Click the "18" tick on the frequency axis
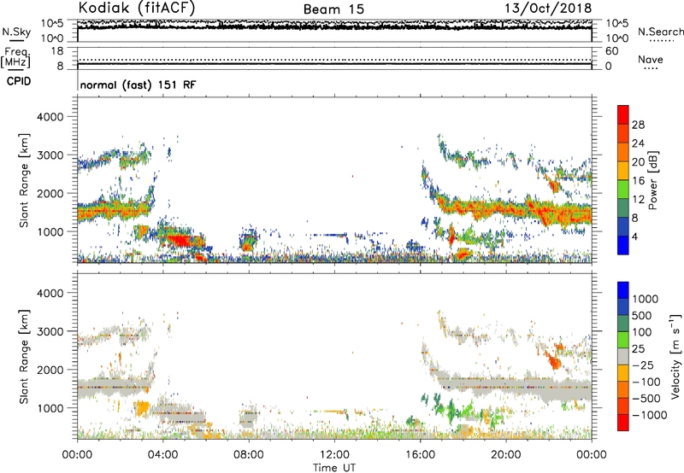 point(57,51)
